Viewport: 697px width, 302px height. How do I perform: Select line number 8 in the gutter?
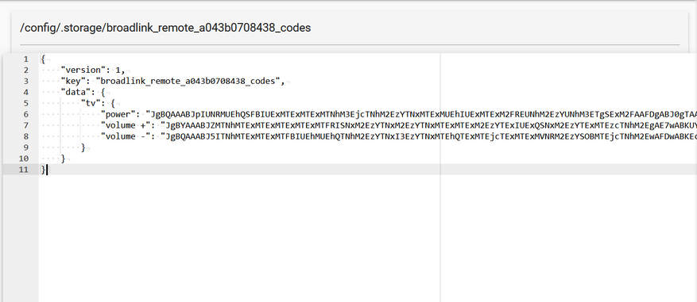(25, 136)
